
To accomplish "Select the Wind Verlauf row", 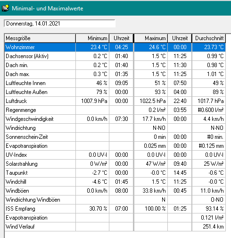I will [115, 227].
